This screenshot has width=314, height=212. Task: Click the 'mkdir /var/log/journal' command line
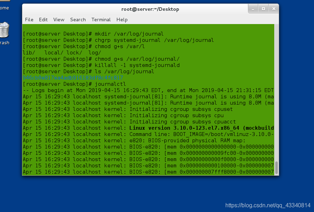93,34
